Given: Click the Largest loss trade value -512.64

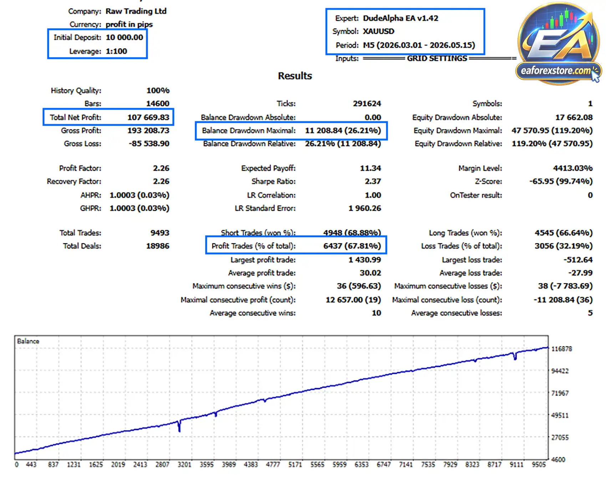Looking at the screenshot, I should coord(578,260).
